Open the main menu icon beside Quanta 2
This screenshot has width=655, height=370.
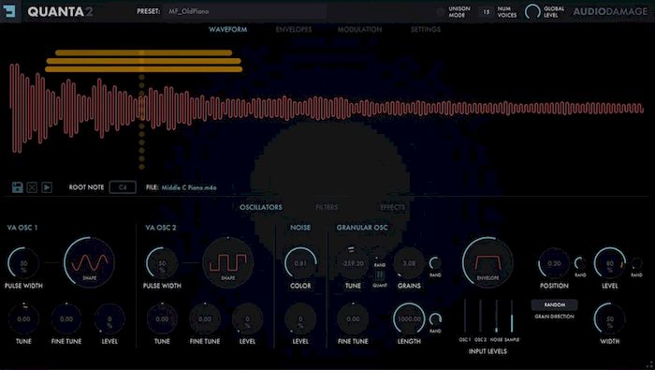click(8, 11)
